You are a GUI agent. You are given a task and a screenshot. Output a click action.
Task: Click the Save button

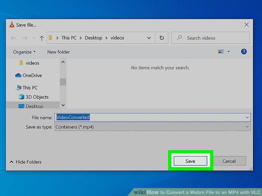click(x=190, y=161)
